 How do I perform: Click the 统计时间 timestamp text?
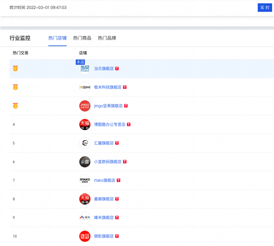pyautogui.click(x=38, y=7)
